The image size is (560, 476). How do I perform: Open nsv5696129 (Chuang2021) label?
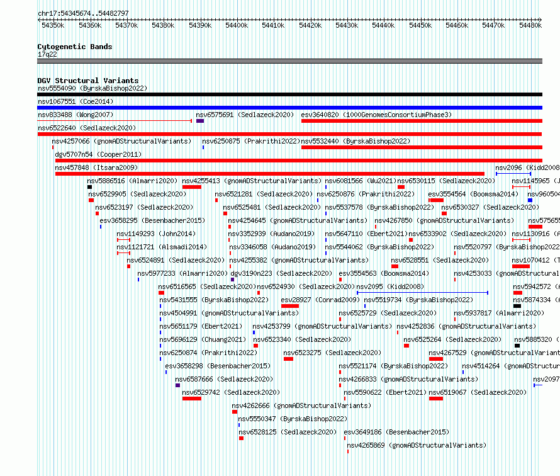point(203,339)
